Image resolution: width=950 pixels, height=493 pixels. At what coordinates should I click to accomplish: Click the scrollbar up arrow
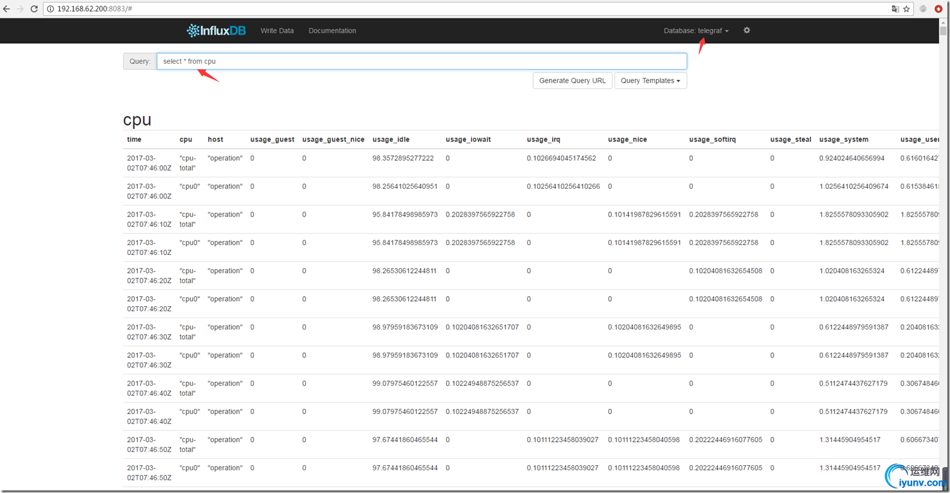[x=944, y=23]
